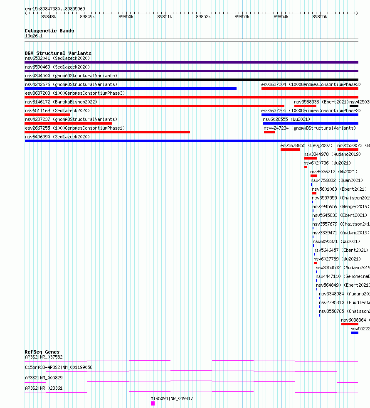Viewport: 370px width, 408px height.
Task: Click AP3S2|NM_005829 gene label
Action: (44, 378)
